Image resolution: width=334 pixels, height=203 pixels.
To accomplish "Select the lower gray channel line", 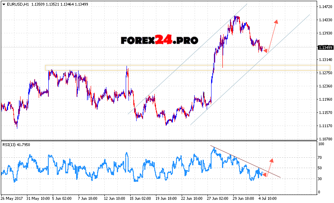I will pos(250,68).
